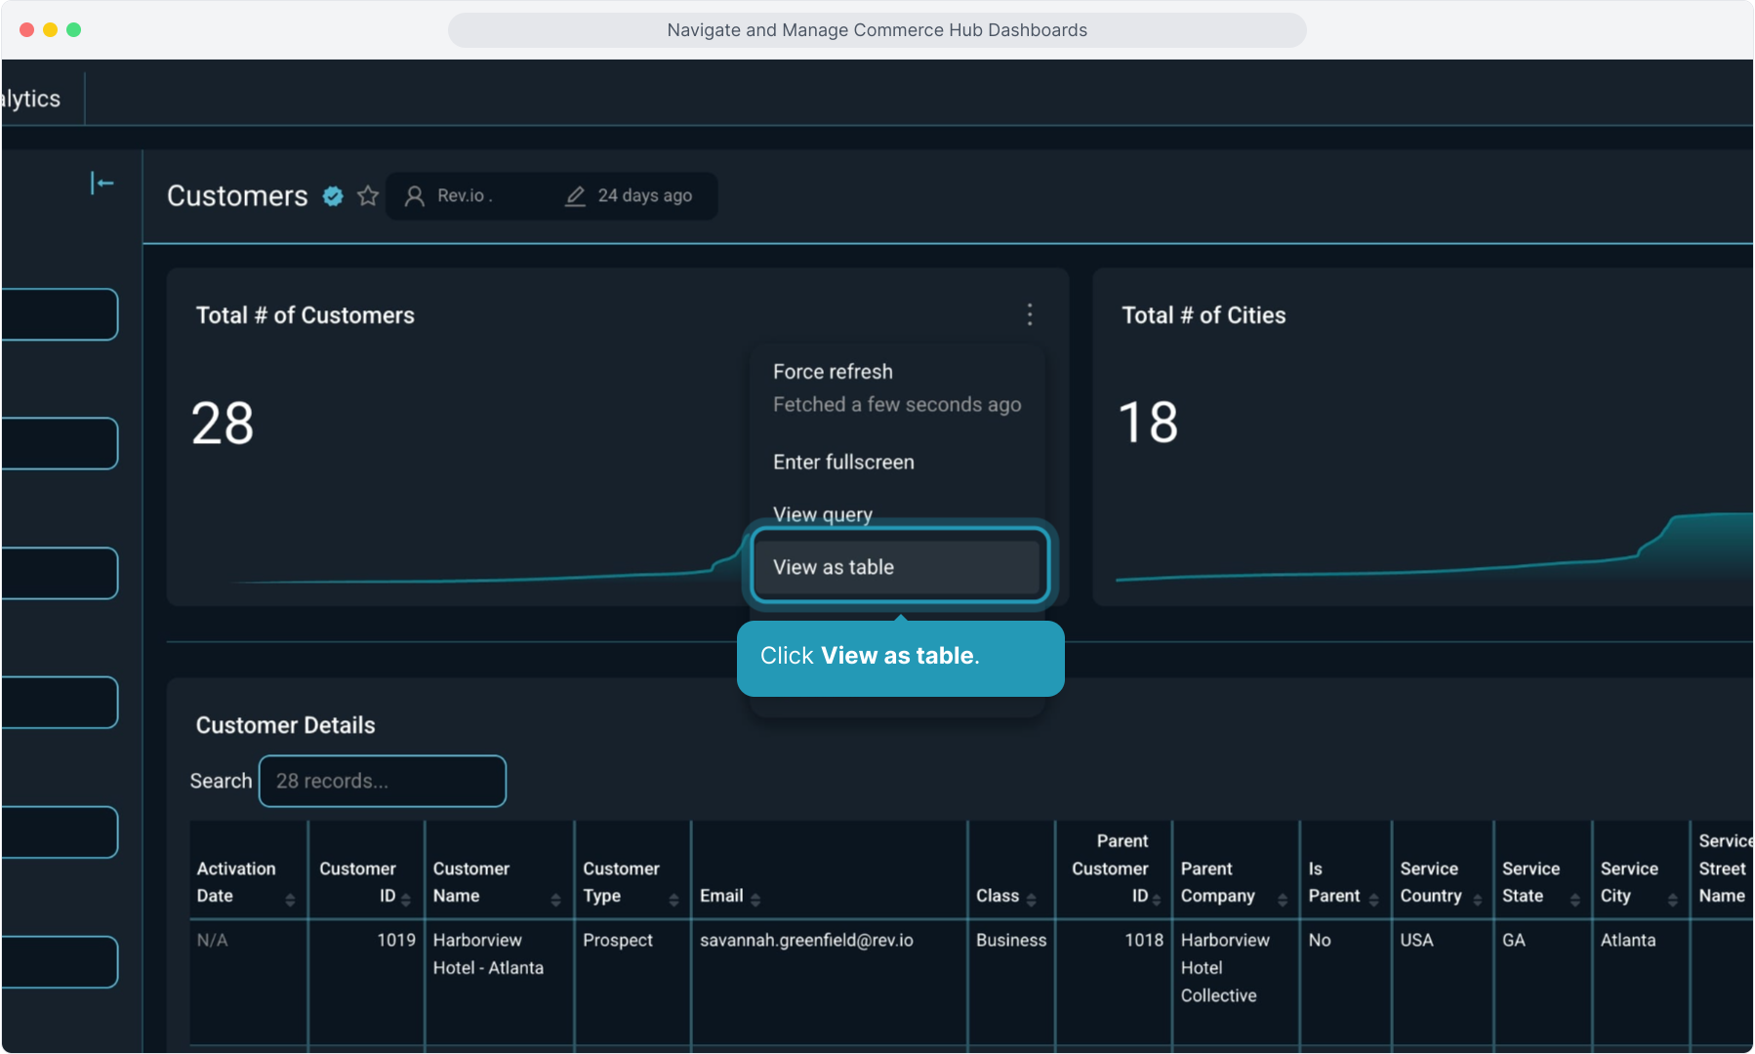Sort by Activation Date column arrows
This screenshot has width=1755, height=1054.
290,900
